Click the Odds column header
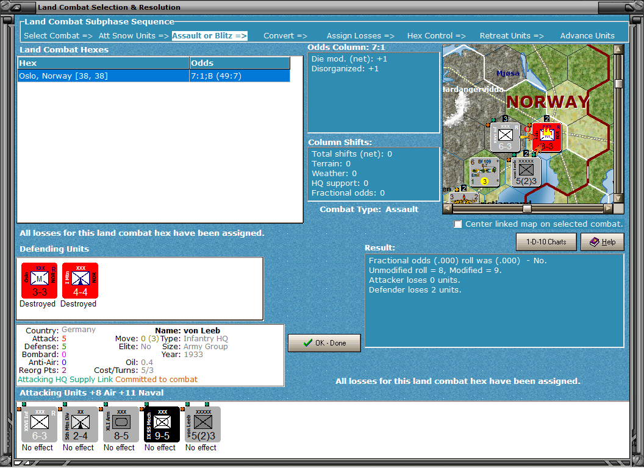The image size is (644, 468). coord(240,63)
